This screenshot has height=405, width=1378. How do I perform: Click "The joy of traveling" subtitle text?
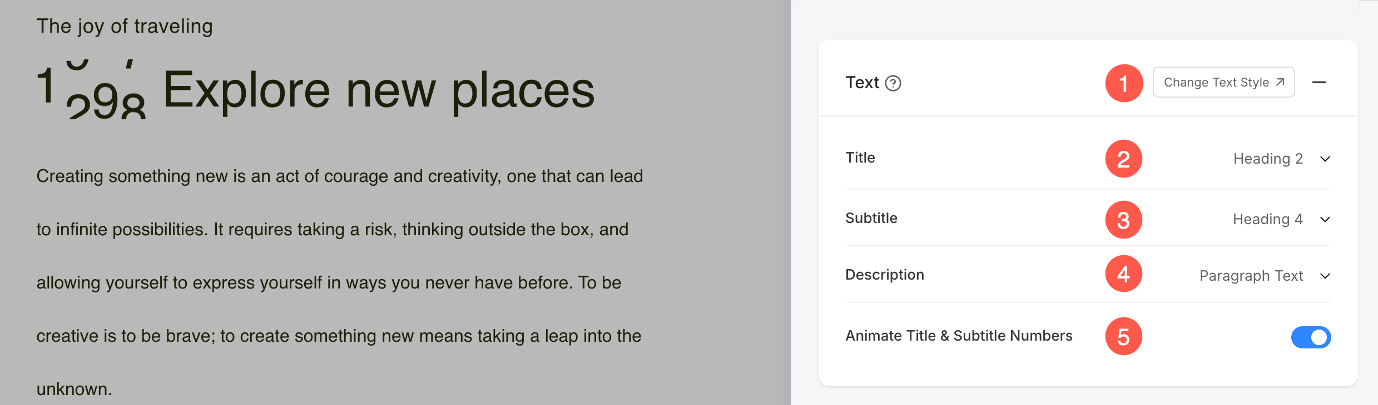point(125,26)
